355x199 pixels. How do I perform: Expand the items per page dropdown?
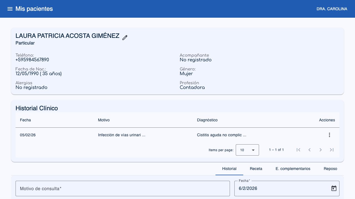pyautogui.click(x=247, y=150)
